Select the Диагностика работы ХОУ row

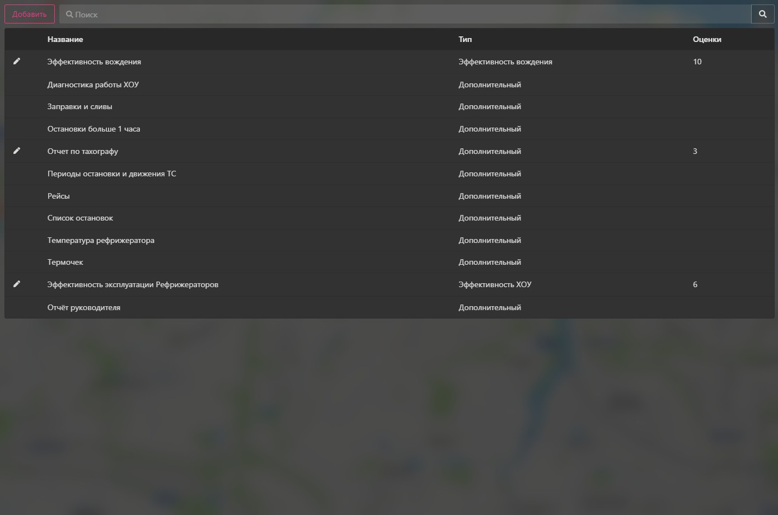click(93, 84)
